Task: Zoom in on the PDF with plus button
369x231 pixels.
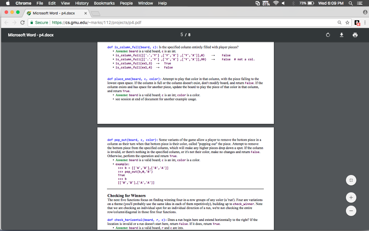Action: point(351,197)
